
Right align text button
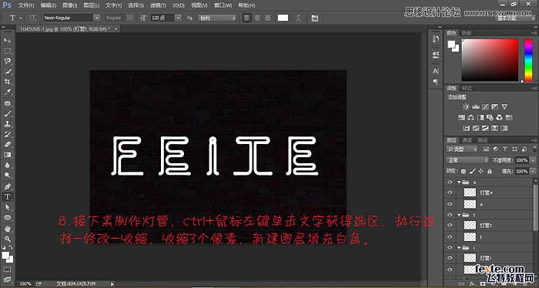pos(267,18)
